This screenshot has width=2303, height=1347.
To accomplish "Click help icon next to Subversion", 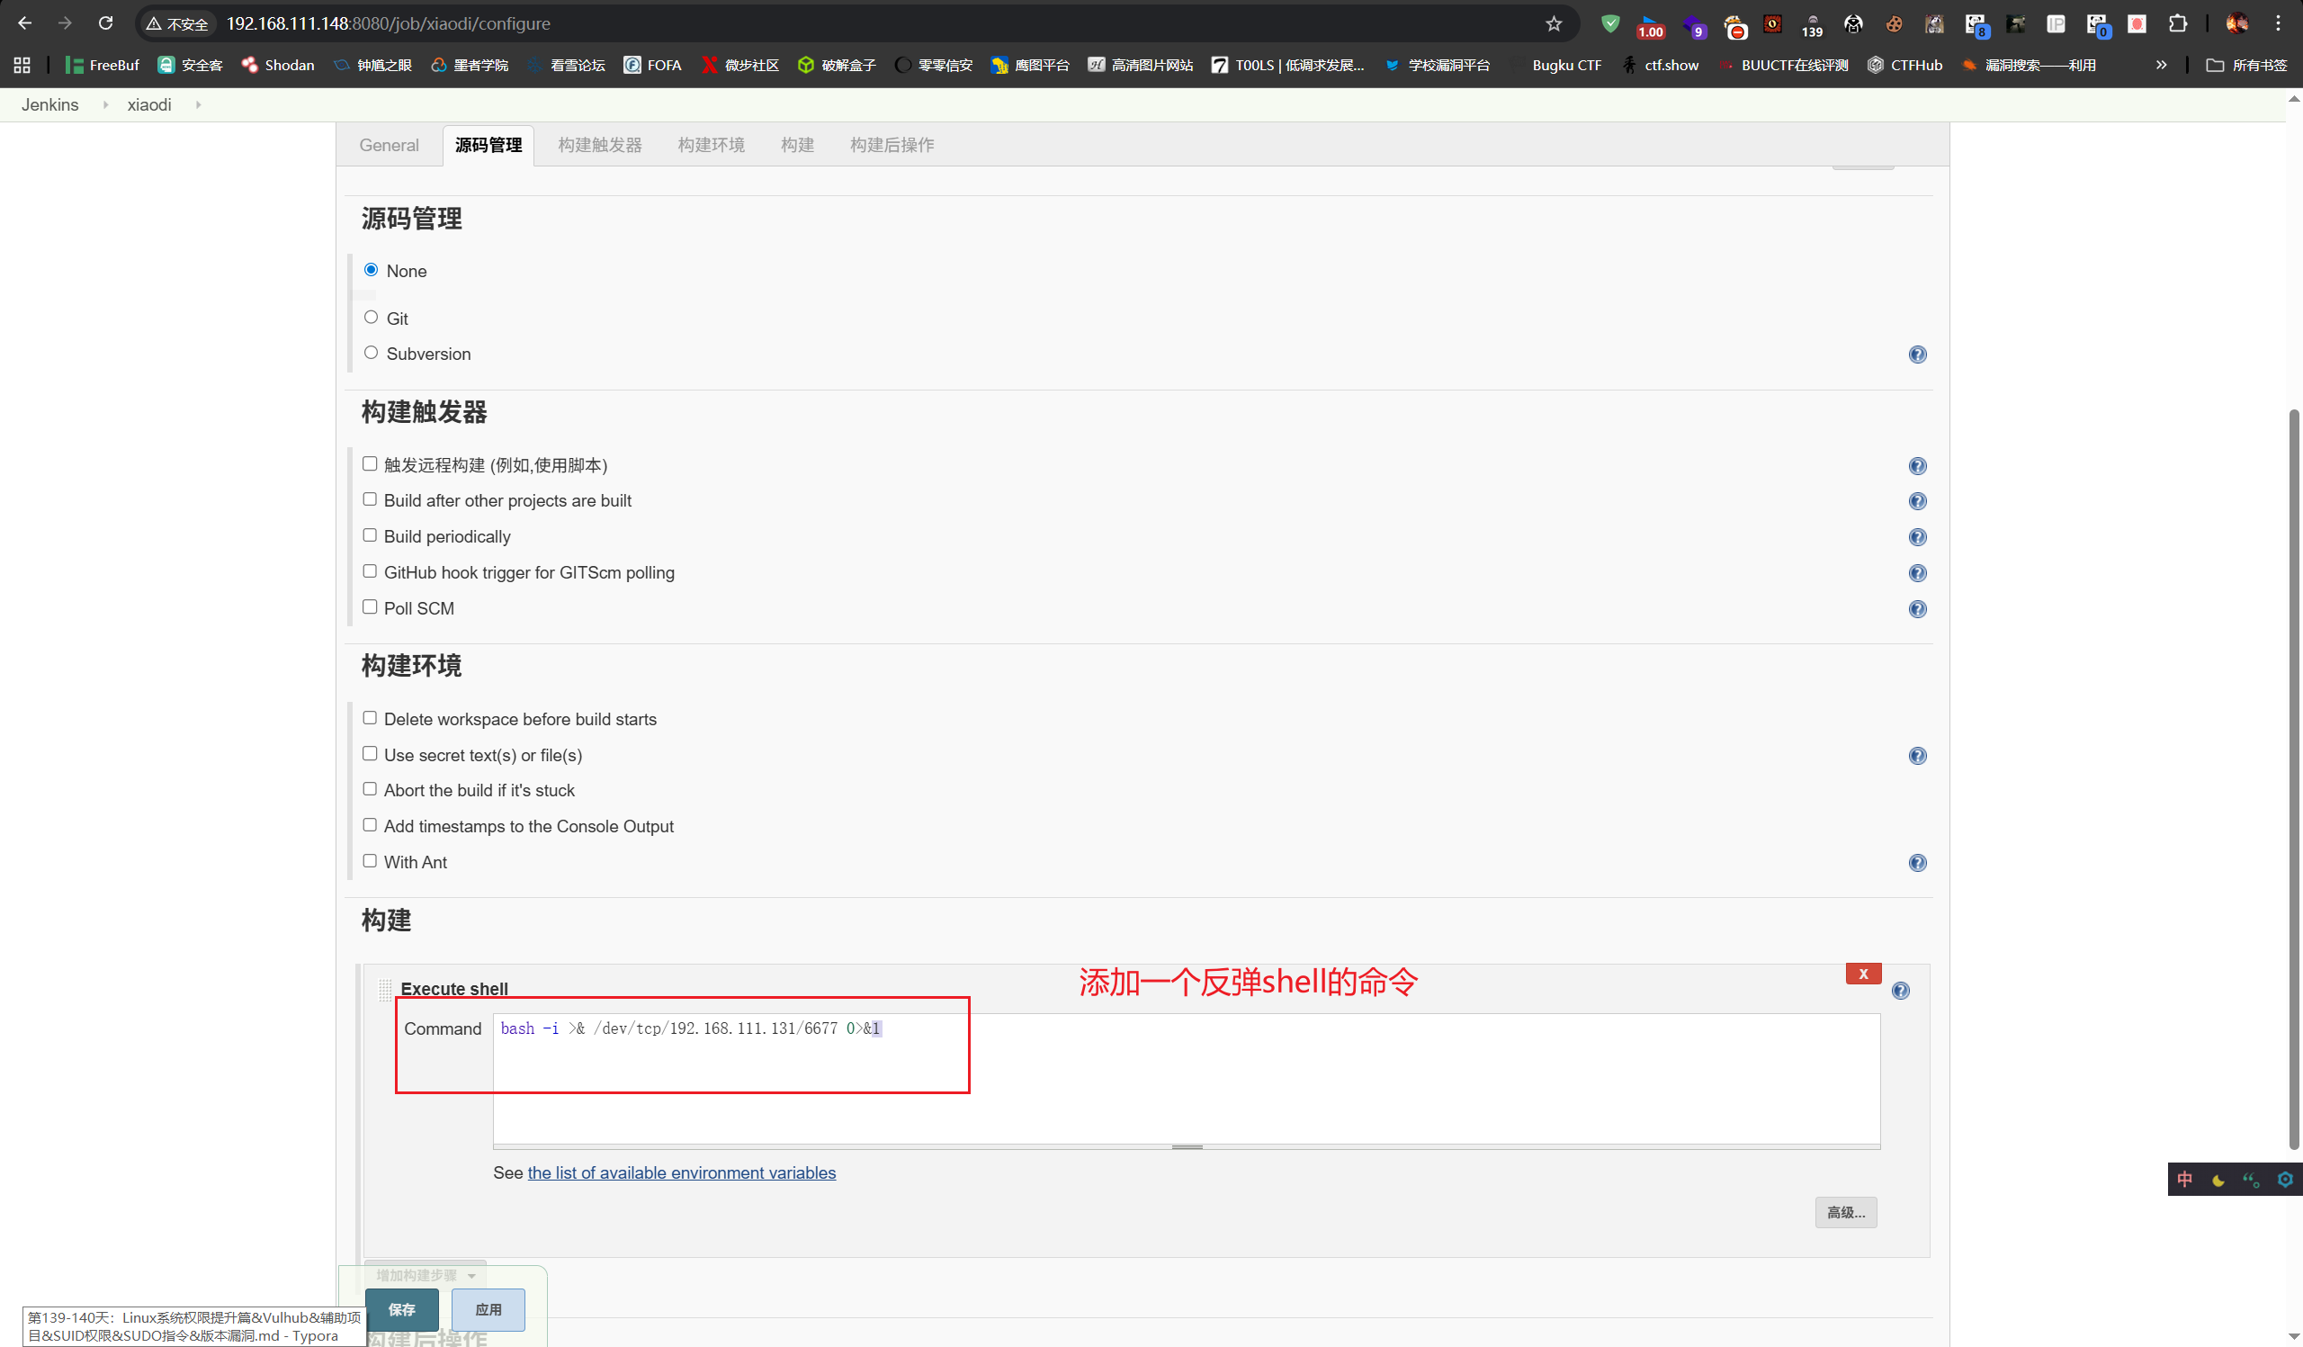I will [x=1916, y=355].
